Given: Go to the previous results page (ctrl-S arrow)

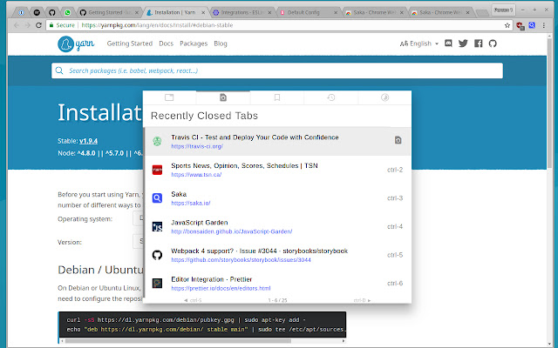Looking at the screenshot, I should pos(193,300).
